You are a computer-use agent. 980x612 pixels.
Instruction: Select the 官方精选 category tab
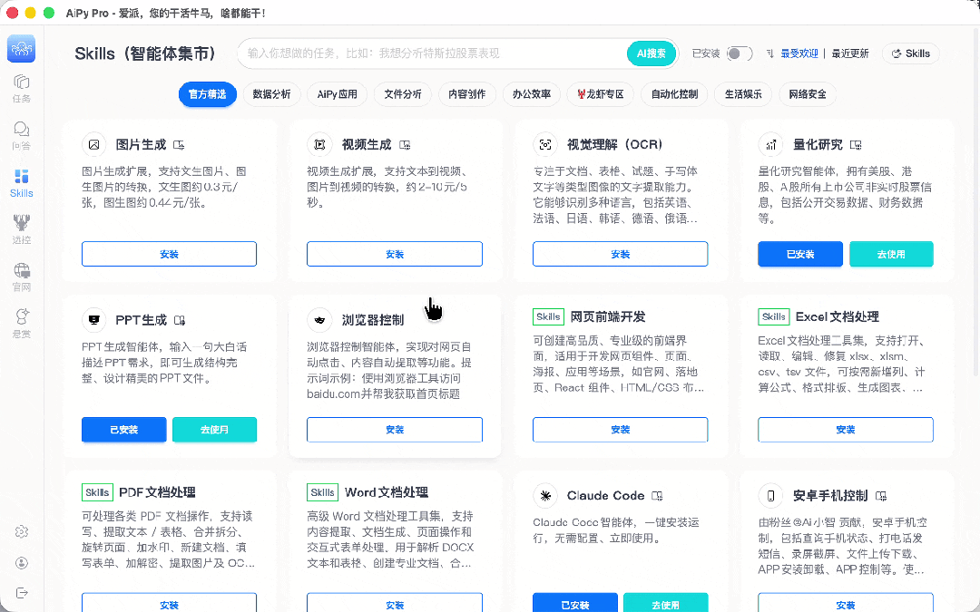pos(208,94)
